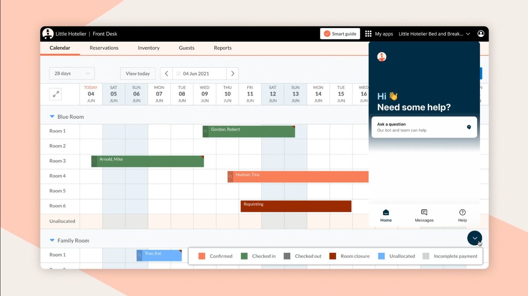Screen dimensions: 528x296
Task: Open the Calendar tab
Action: click(x=60, y=48)
